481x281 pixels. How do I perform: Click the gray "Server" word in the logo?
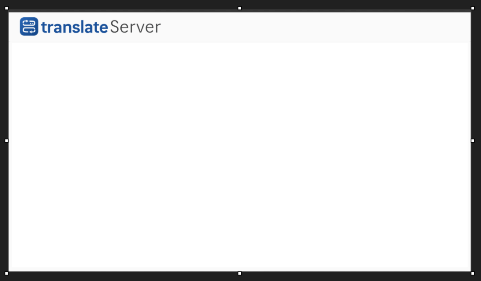tap(135, 27)
